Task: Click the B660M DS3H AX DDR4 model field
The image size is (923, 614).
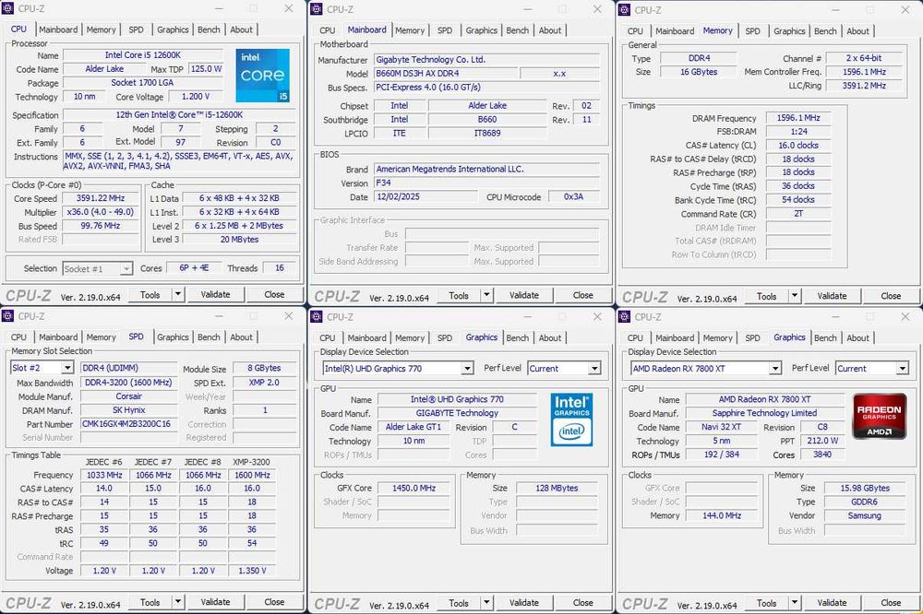Action: coord(446,74)
